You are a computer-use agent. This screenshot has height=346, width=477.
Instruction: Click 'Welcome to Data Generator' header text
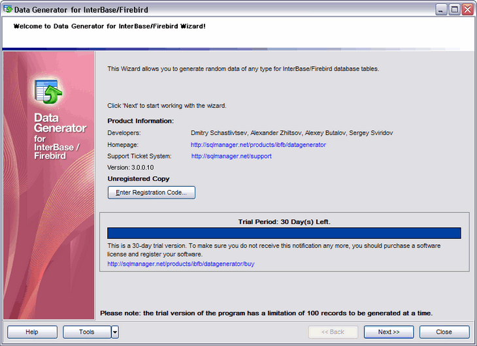coord(110,27)
